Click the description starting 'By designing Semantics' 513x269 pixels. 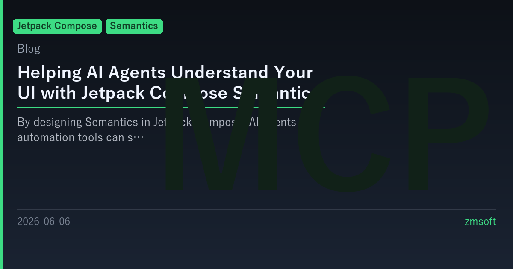157,130
